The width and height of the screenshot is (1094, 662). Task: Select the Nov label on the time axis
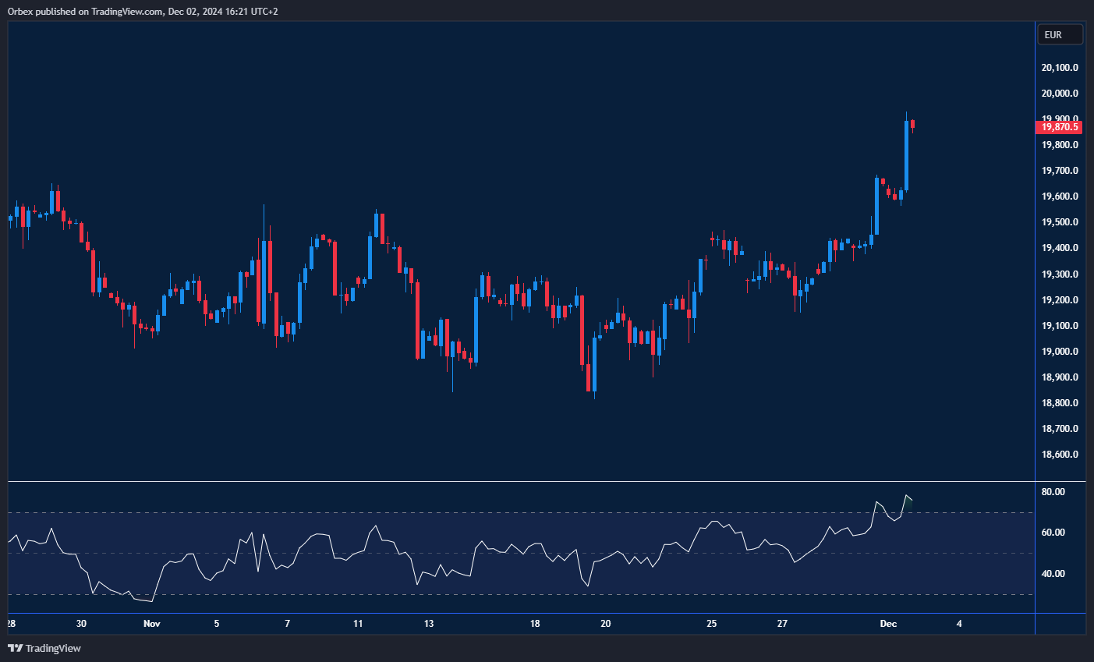[152, 624]
